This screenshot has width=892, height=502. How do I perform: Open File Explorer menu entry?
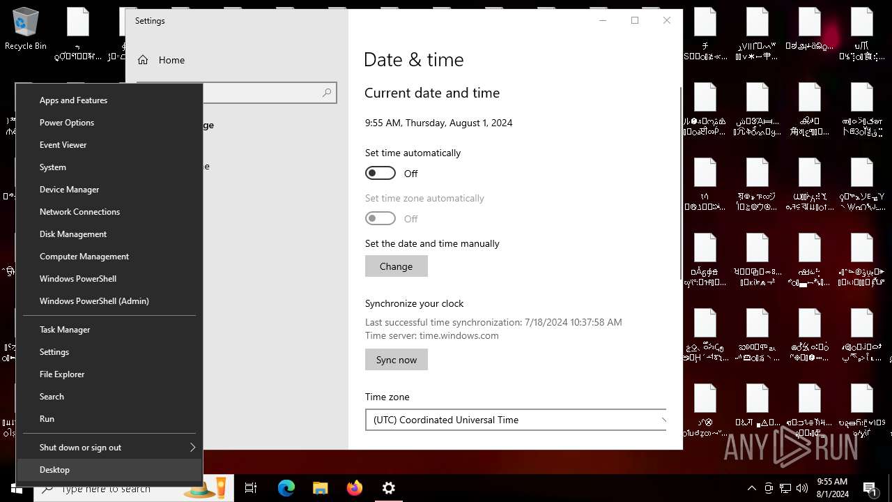click(x=109, y=374)
